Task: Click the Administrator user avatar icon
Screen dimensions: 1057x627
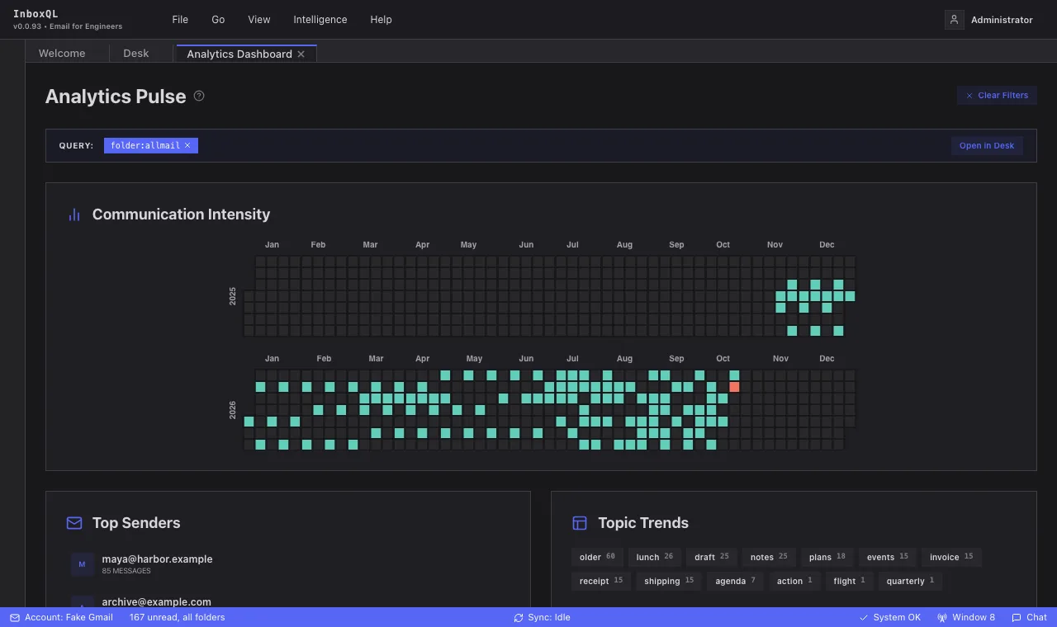Action: pyautogui.click(x=955, y=20)
